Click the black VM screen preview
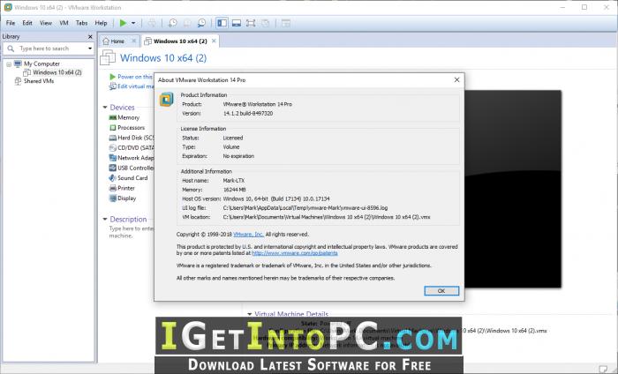Screen dimensions: 618x374 coord(513,189)
